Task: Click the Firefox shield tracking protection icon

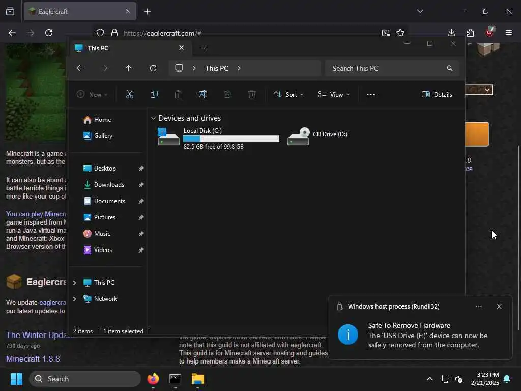Action: (x=100, y=33)
